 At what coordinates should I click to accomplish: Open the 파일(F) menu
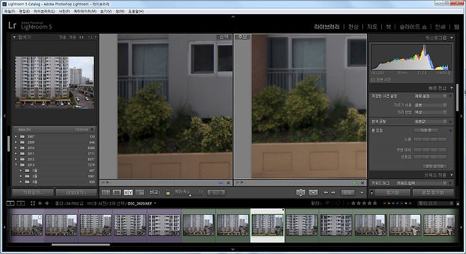coord(10,11)
